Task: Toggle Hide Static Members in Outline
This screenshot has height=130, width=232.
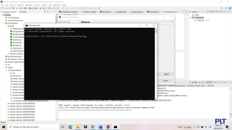Action: pos(216,12)
